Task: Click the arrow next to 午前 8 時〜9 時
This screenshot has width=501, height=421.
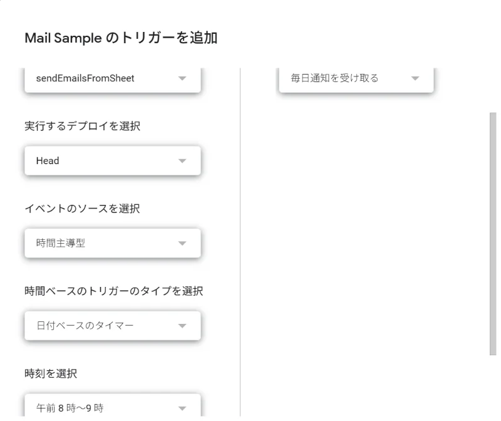Action: click(182, 408)
